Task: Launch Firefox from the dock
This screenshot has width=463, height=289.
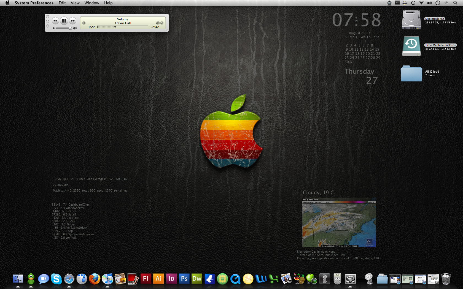Action: click(95, 279)
